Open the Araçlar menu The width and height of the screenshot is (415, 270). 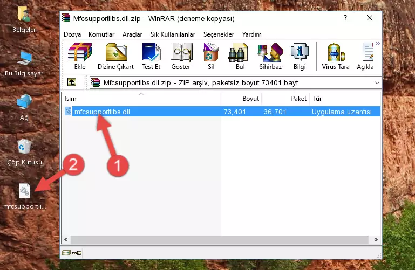[132, 34]
